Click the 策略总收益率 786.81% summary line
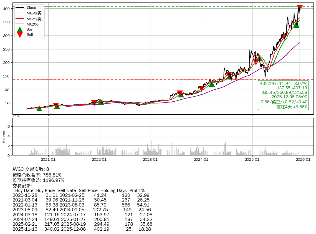This screenshot has height=234, width=316. pos(37,175)
